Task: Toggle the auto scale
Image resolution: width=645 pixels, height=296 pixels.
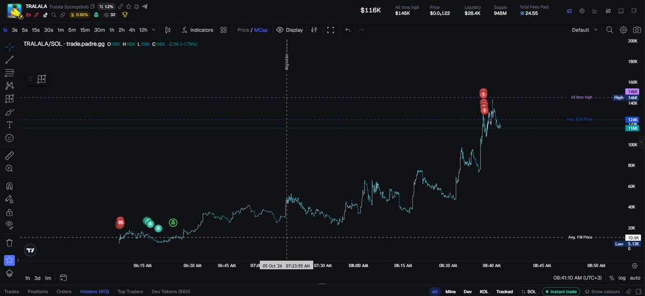Action: 635,278
